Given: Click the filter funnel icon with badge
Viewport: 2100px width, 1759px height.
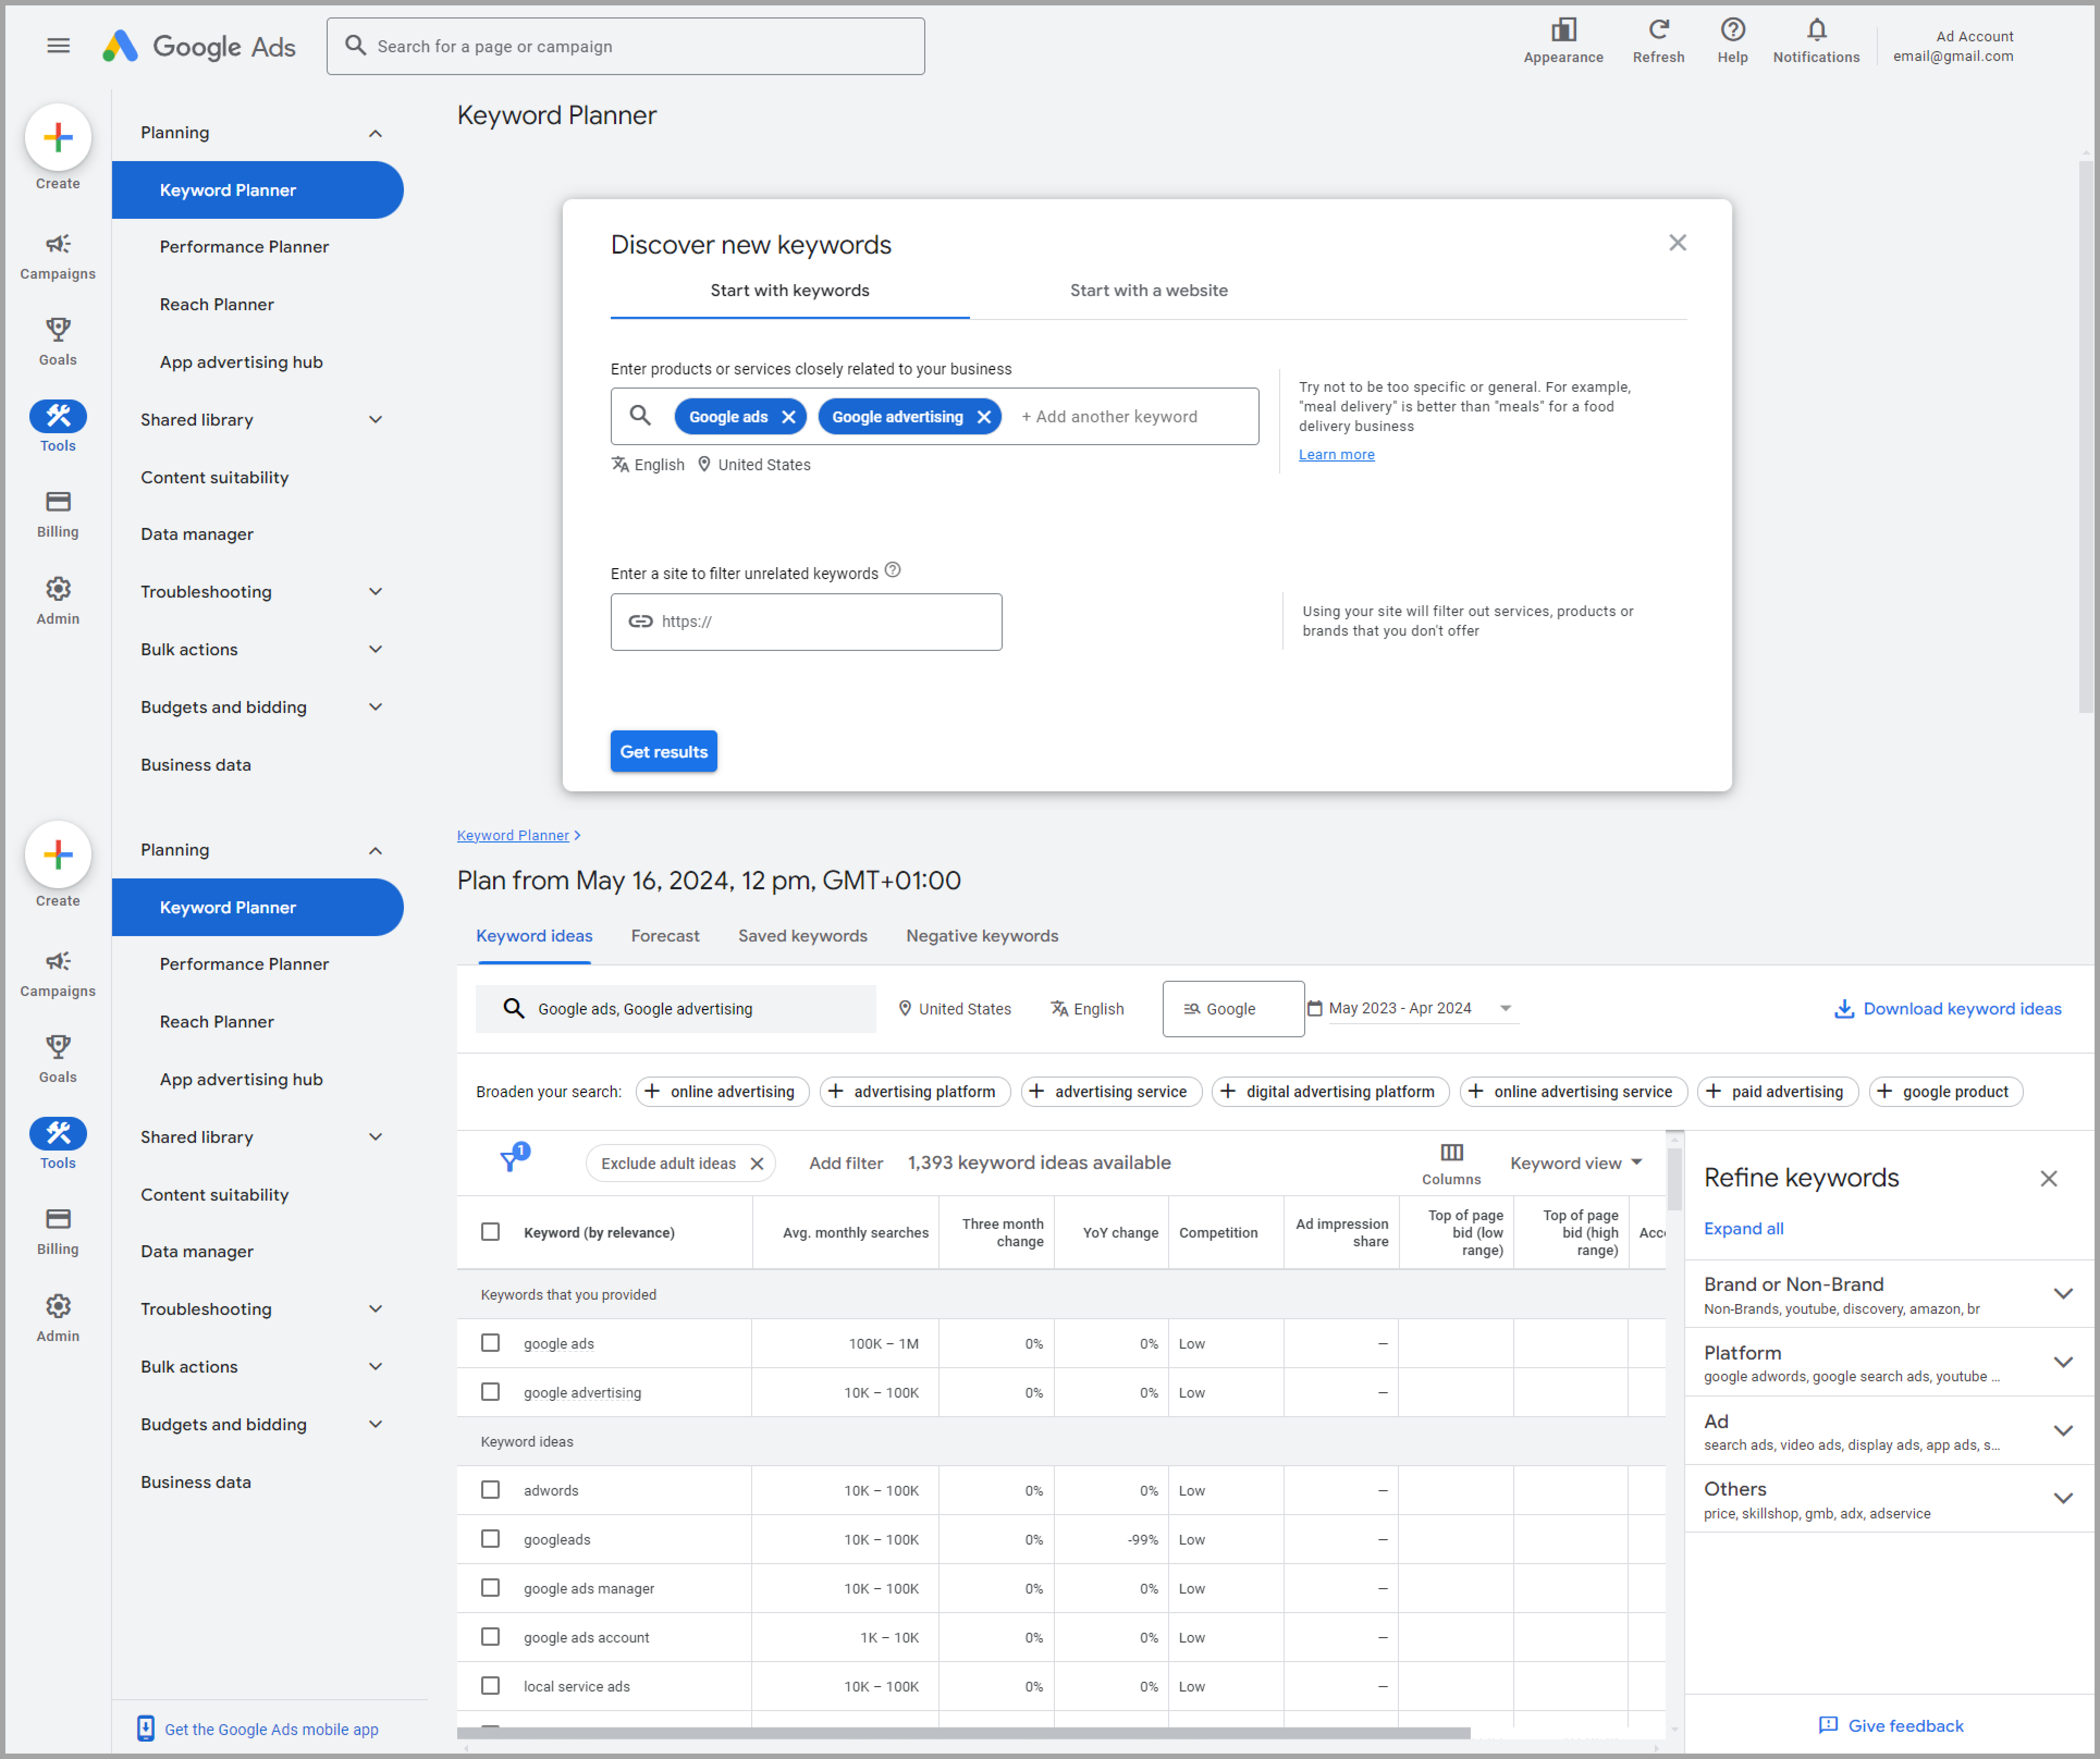Looking at the screenshot, I should click(x=513, y=1158).
